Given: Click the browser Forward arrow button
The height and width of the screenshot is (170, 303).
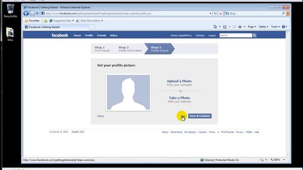Looking at the screenshot, I should pos(32,13).
